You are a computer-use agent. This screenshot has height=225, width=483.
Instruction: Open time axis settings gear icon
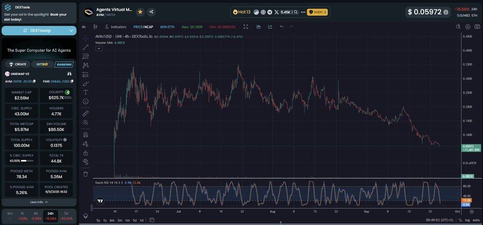[x=472, y=212]
